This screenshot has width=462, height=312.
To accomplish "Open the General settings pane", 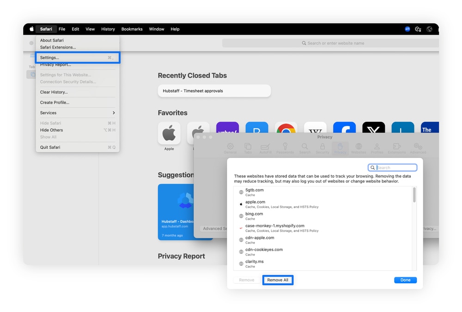I will pyautogui.click(x=230, y=147).
